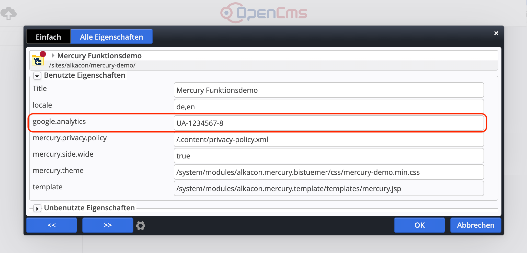Go to next resource with >> button
The width and height of the screenshot is (527, 253).
click(108, 225)
